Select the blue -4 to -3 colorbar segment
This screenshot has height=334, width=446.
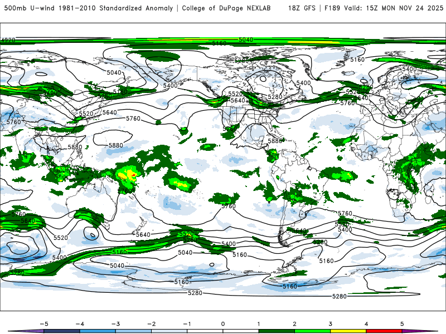click(98, 331)
